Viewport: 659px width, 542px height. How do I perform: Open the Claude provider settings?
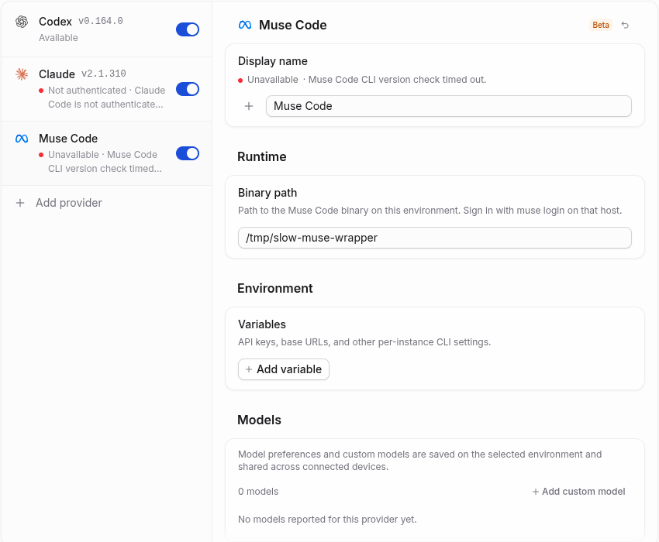pyautogui.click(x=107, y=89)
